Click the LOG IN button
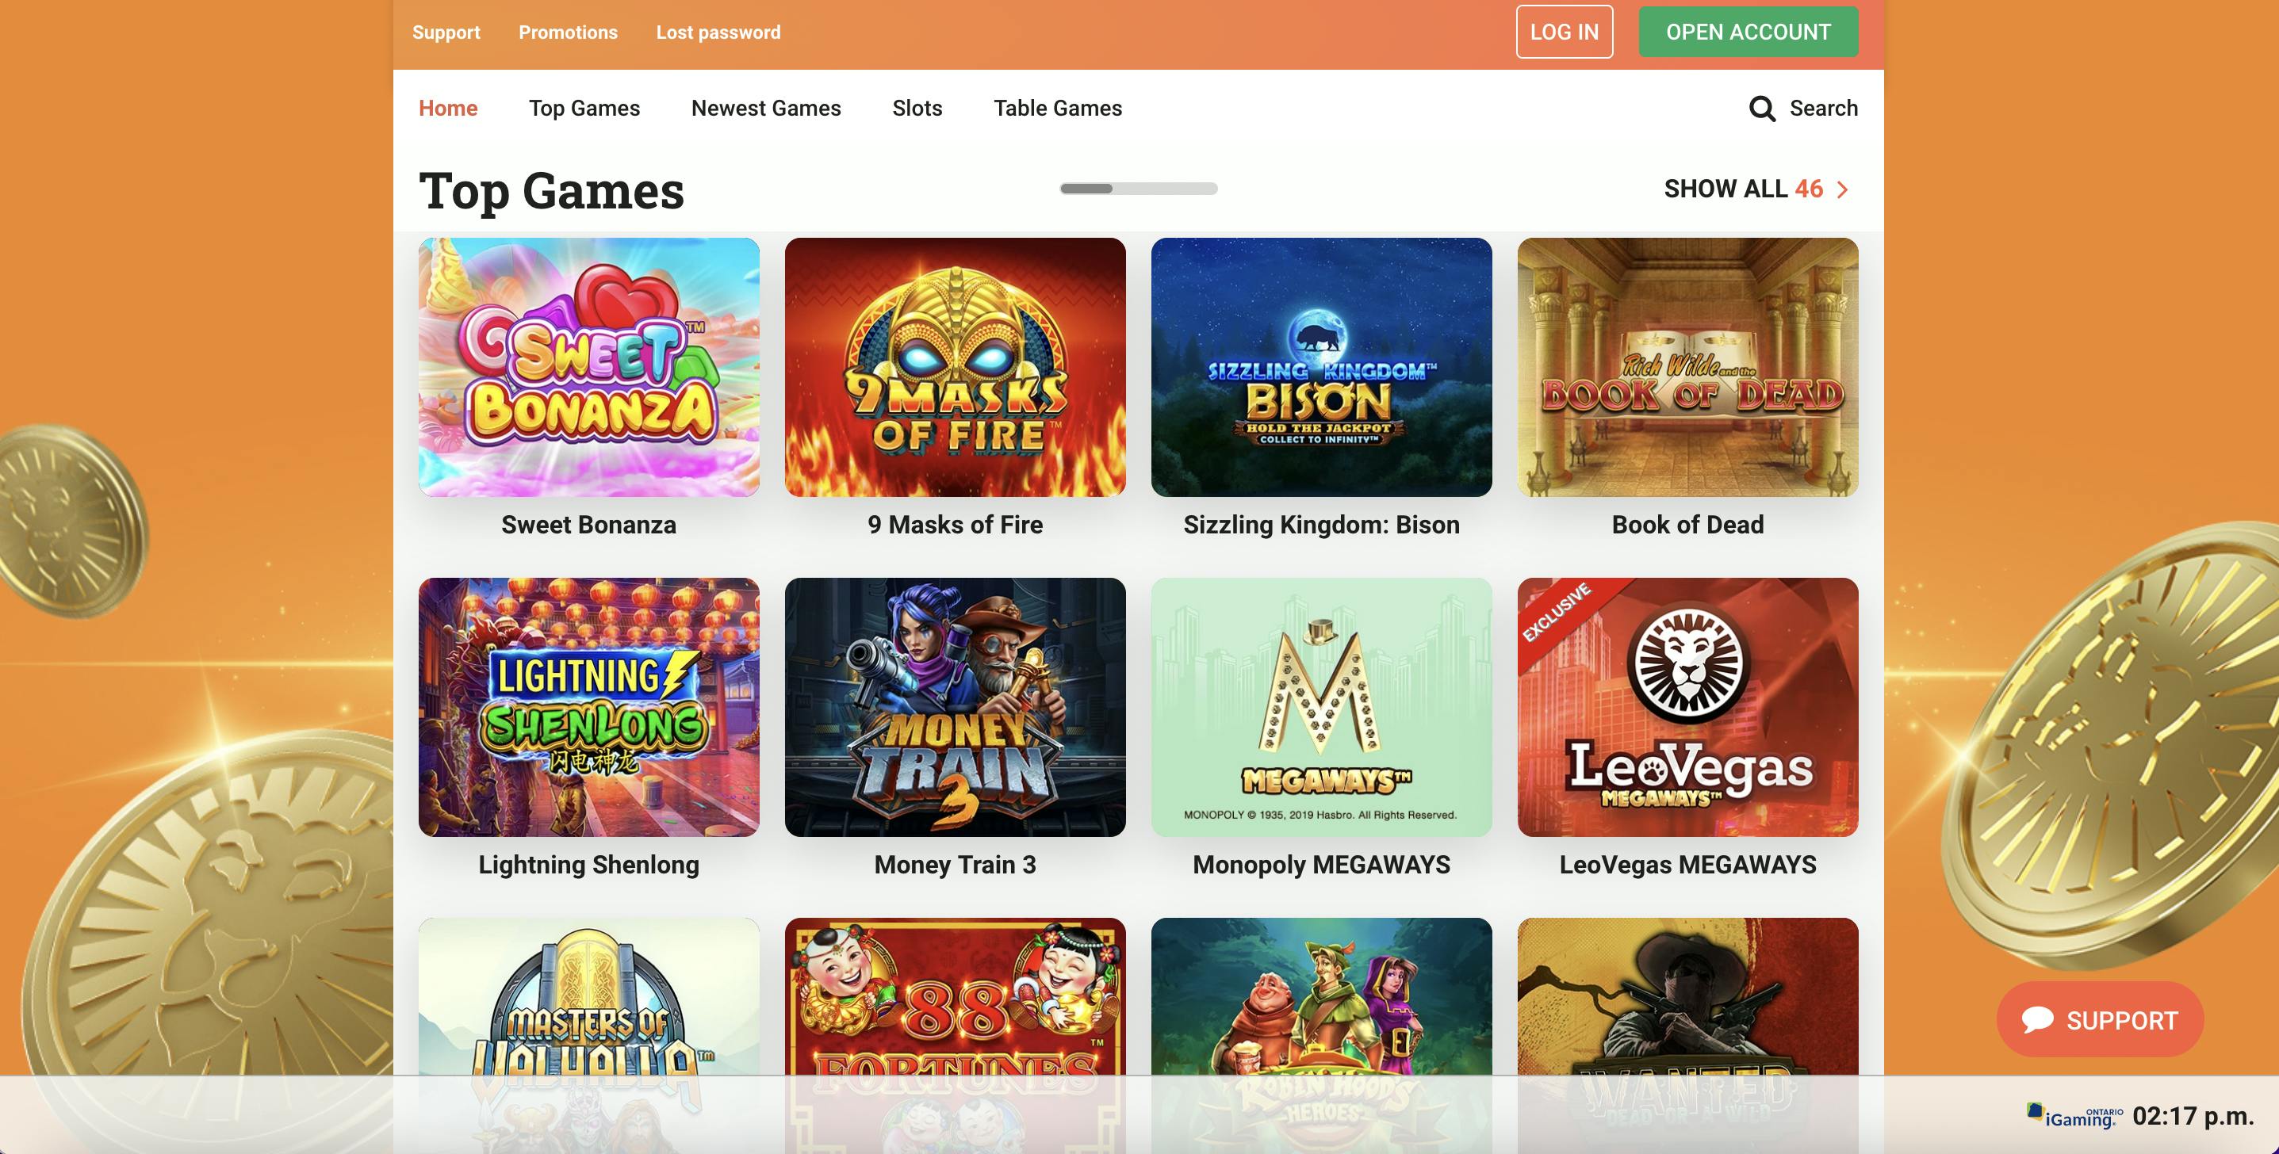 pyautogui.click(x=1565, y=32)
